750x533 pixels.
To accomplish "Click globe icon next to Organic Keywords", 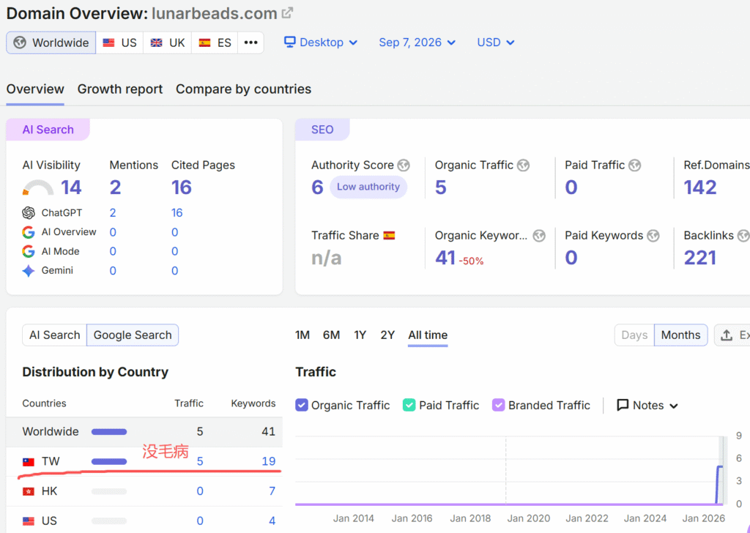I will click(539, 236).
